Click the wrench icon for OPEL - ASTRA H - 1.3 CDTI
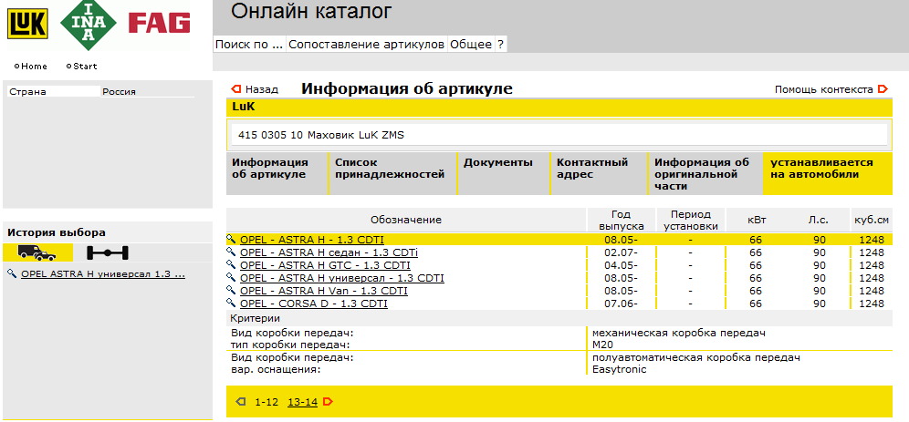The width and height of the screenshot is (909, 422). tap(231, 239)
